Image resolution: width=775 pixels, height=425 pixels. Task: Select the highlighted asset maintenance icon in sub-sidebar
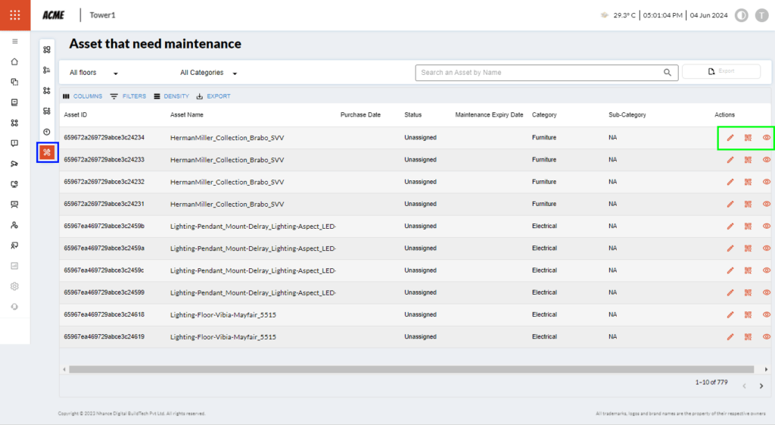point(47,152)
